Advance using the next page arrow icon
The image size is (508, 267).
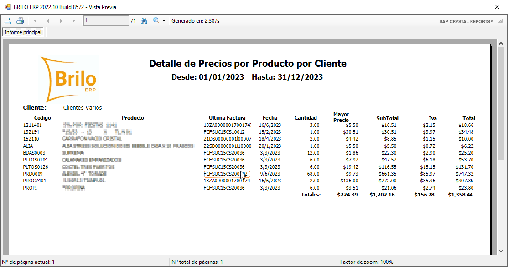[61, 20]
